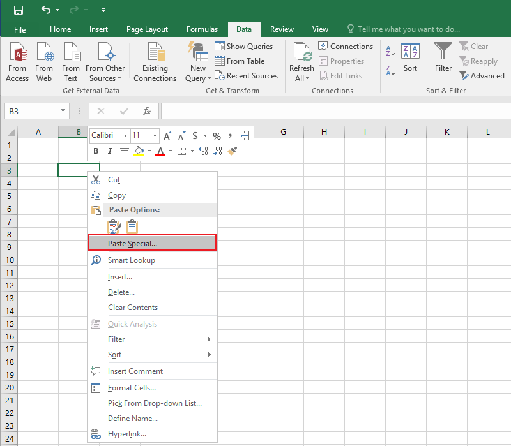The width and height of the screenshot is (511, 446).
Task: Toggle bold formatting on the mini toolbar
Action: pyautogui.click(x=96, y=151)
